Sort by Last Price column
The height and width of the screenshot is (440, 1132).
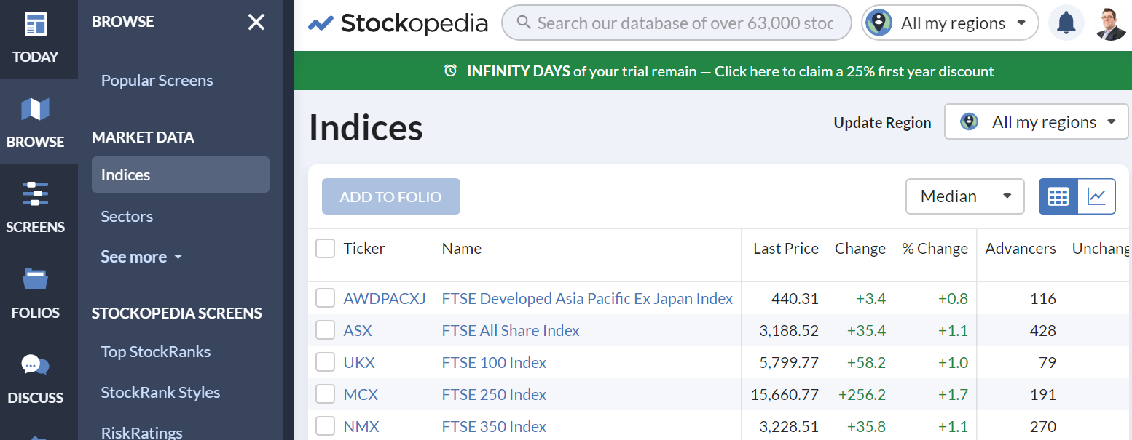786,248
